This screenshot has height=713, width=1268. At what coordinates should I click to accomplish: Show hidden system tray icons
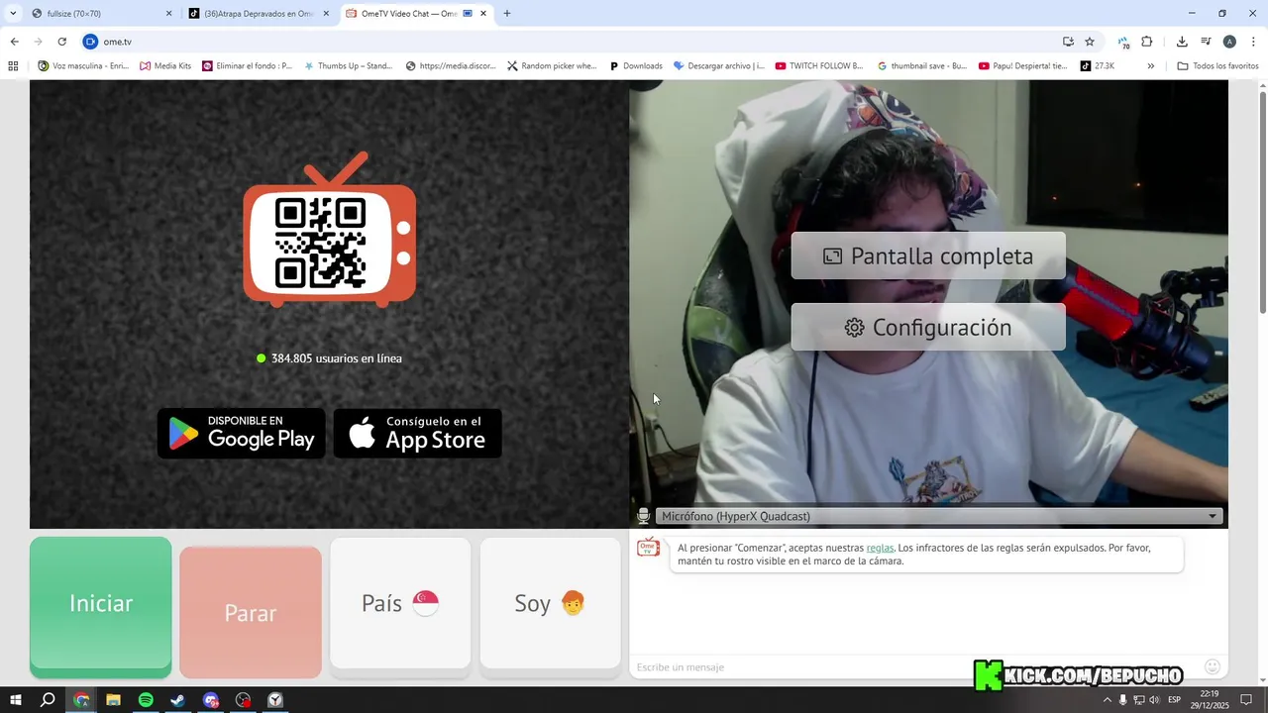pyautogui.click(x=1108, y=700)
